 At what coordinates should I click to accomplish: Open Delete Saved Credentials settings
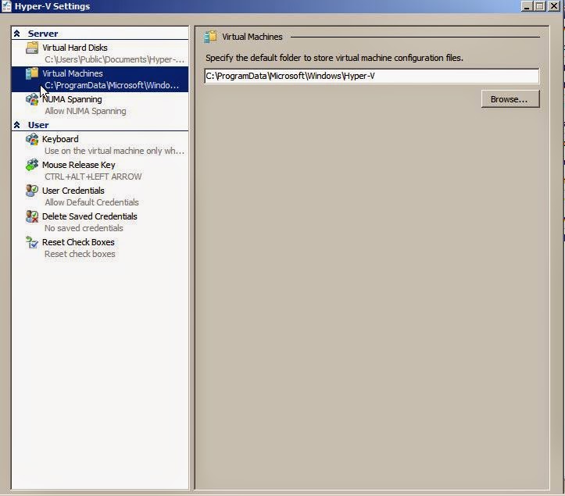click(x=100, y=222)
